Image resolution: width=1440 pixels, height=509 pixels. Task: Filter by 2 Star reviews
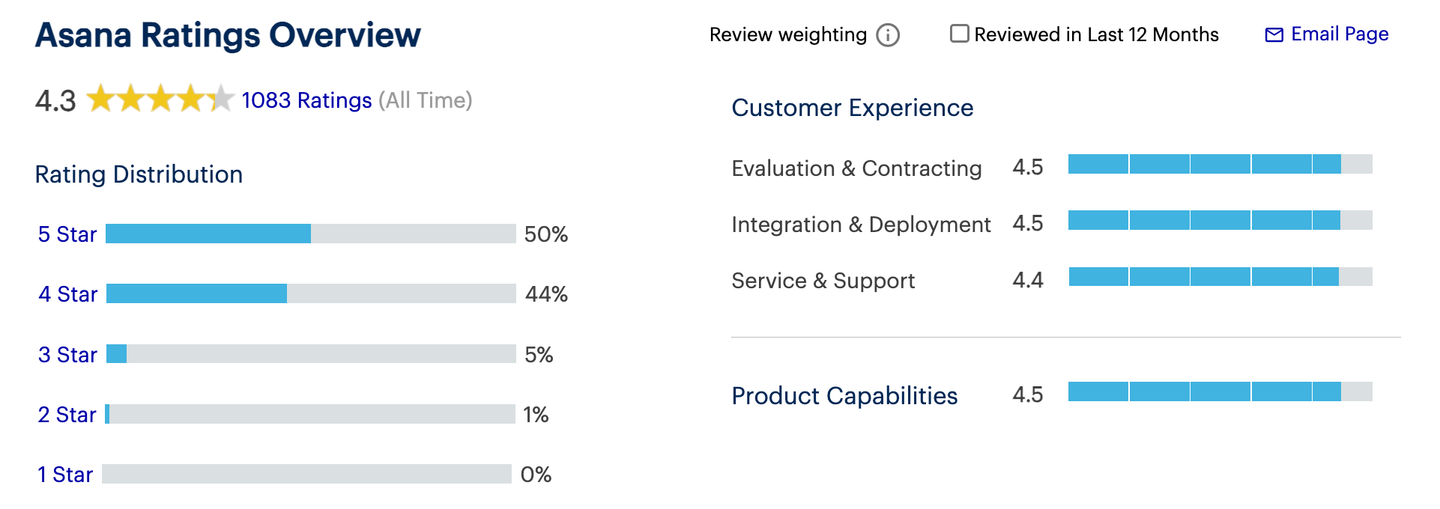point(67,415)
